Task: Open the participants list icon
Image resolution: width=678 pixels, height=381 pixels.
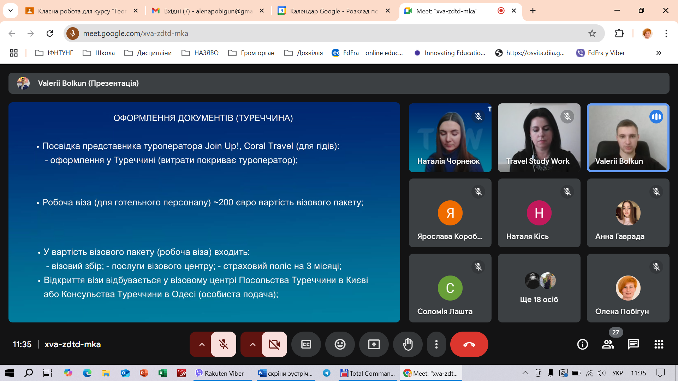Action: click(x=608, y=344)
